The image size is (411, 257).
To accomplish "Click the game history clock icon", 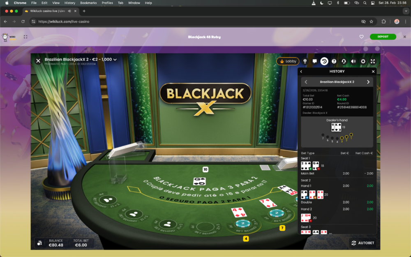I will (324, 61).
